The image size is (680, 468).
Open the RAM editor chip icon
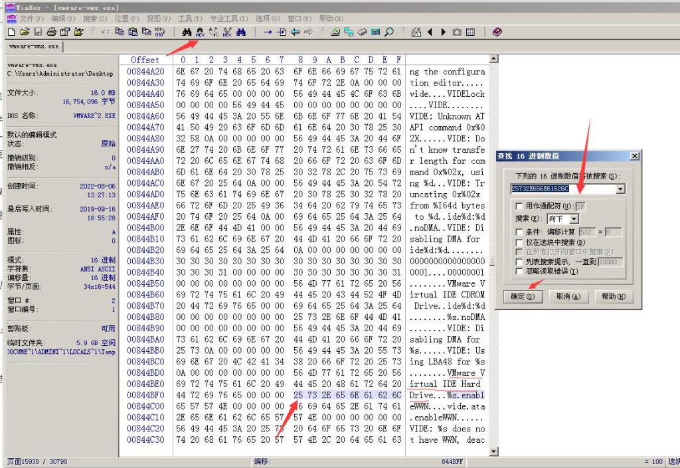(363, 31)
